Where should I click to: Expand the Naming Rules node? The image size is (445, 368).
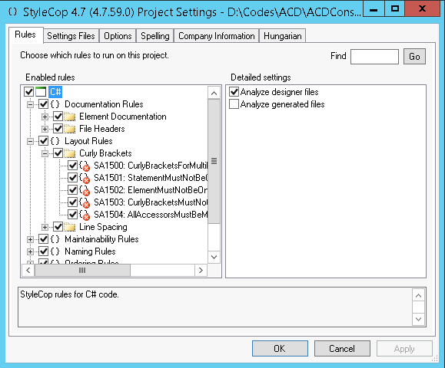point(30,251)
